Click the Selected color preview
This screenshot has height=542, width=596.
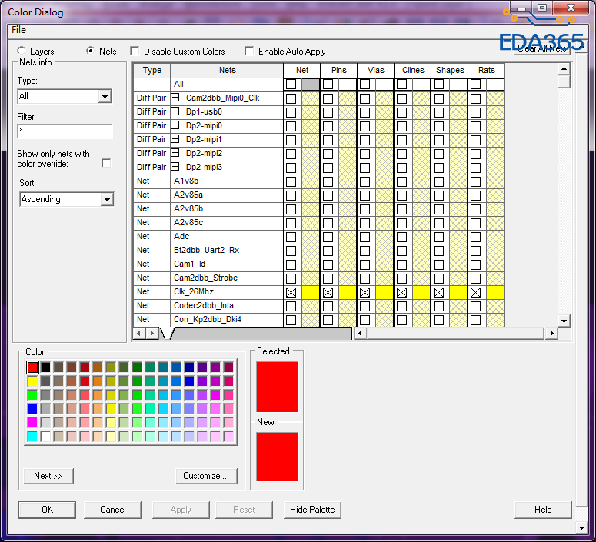click(x=278, y=387)
